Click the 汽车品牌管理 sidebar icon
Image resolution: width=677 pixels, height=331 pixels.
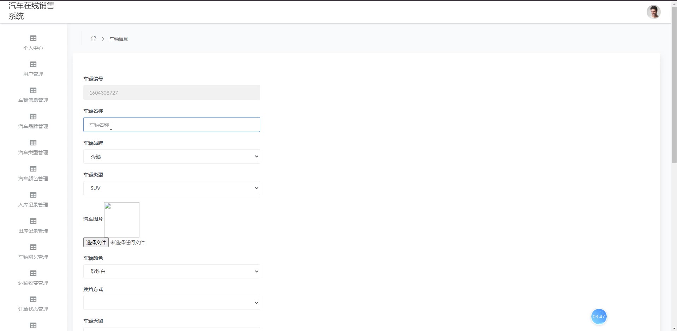point(33,117)
